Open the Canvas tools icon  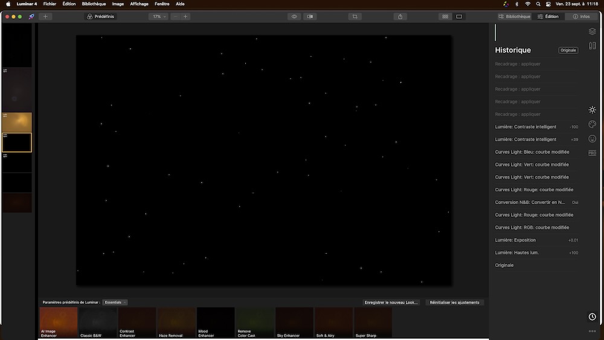592,46
